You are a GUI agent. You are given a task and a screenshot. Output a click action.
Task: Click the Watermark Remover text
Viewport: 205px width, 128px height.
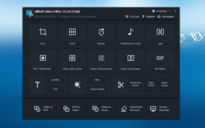[136, 109]
